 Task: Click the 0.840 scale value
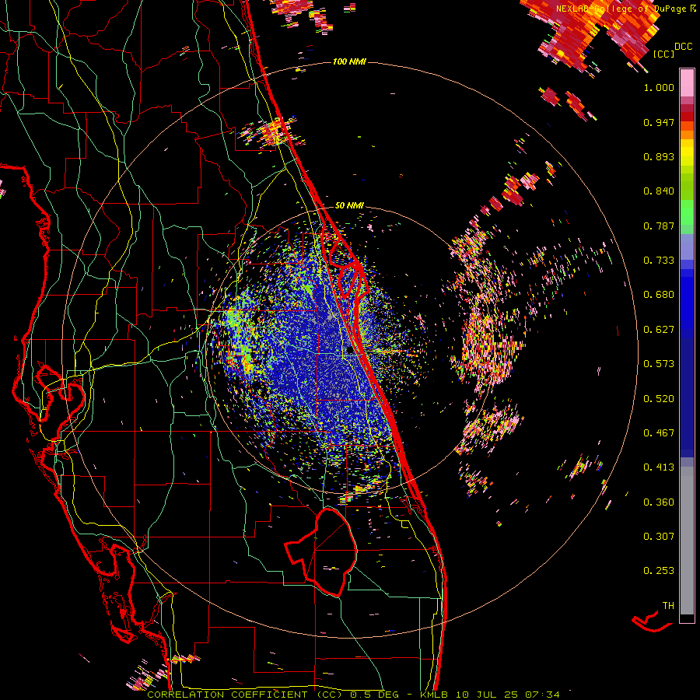pyautogui.click(x=659, y=191)
